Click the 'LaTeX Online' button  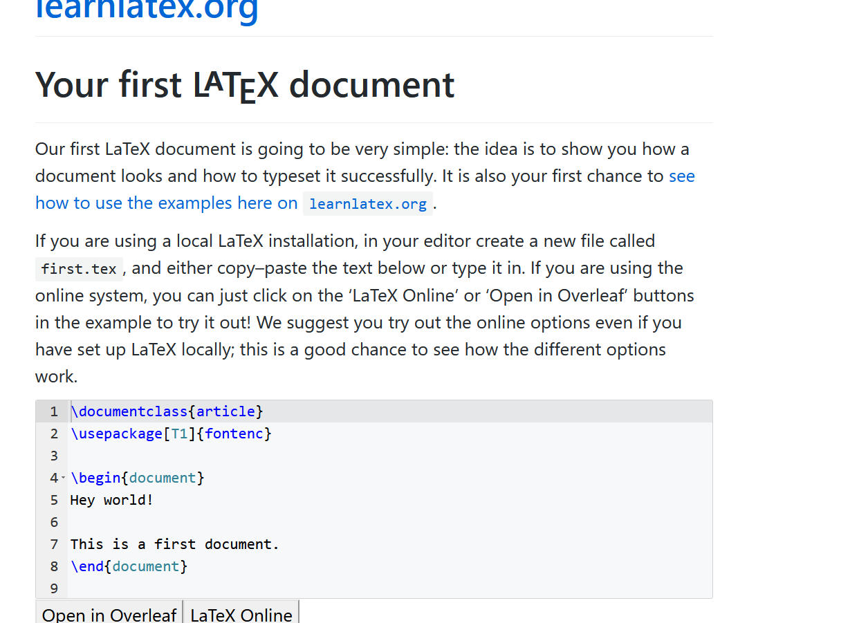click(241, 615)
